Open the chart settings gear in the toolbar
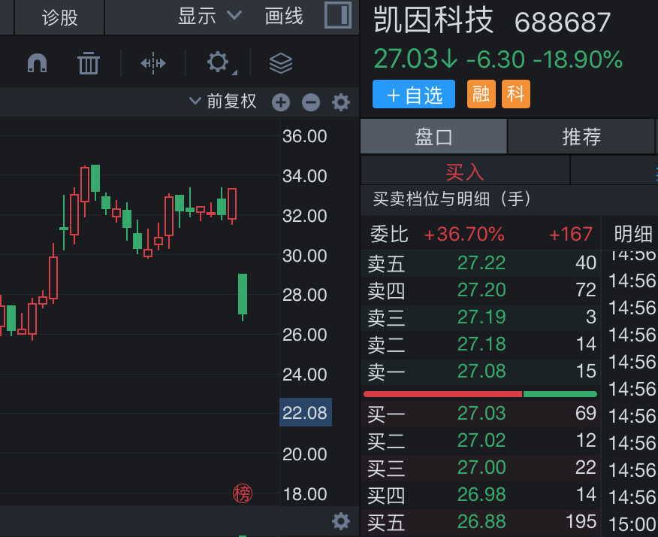The image size is (658, 537). click(218, 62)
